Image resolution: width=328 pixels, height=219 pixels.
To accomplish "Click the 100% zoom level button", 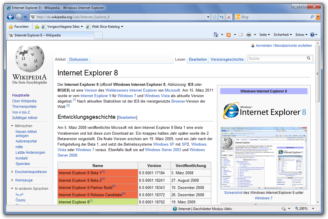I will point(301,209).
